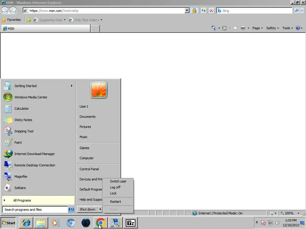Open the address bar dropdown arrow

(x=187, y=10)
